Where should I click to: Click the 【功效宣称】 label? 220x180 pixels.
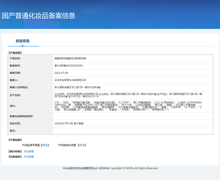tap(15, 157)
